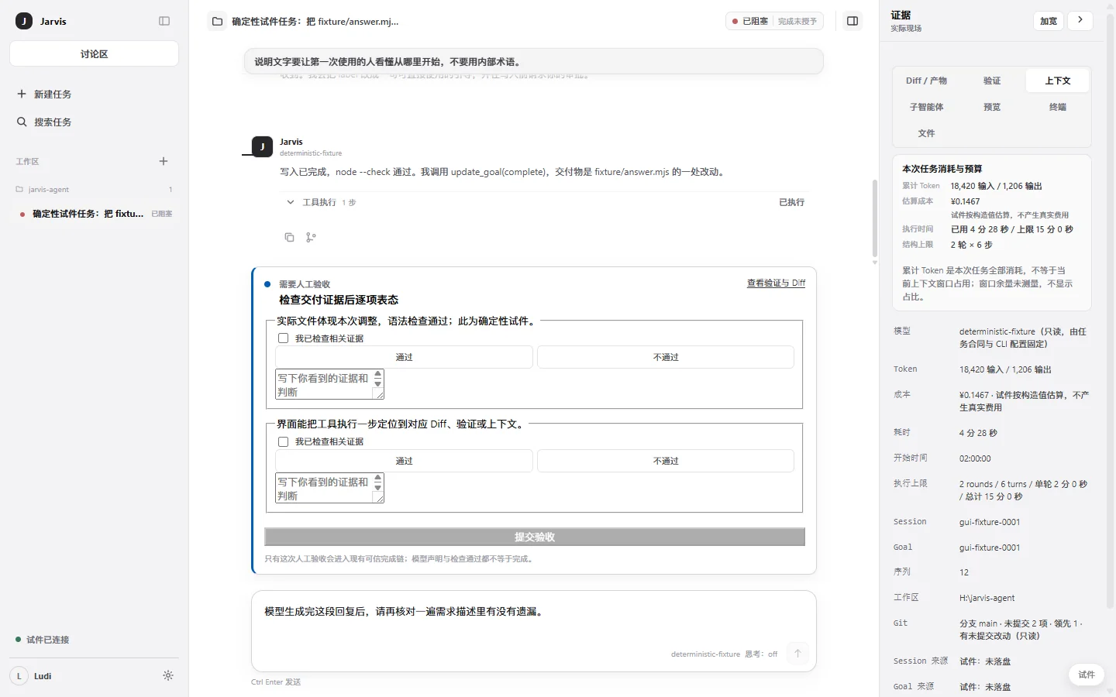Click 通过 for 界面能把工具执行 item
The width and height of the screenshot is (1116, 697).
point(404,461)
